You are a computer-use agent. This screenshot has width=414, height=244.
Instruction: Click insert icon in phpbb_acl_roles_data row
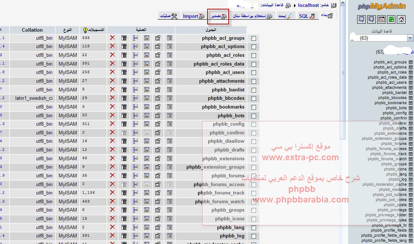click(x=135, y=64)
